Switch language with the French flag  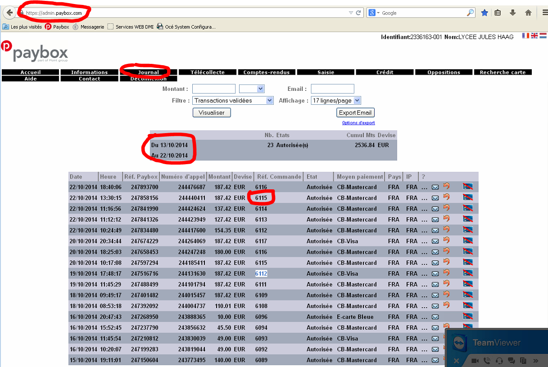[525, 36]
